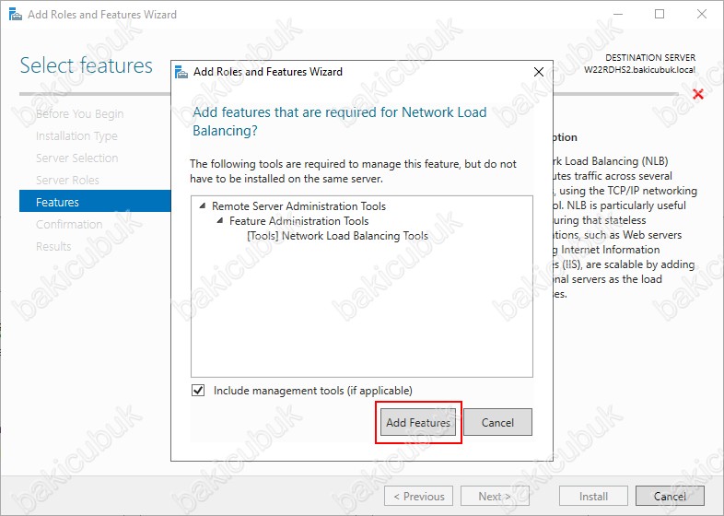Close the main wizard window
Screen dimensions: 724x516
tap(701, 15)
